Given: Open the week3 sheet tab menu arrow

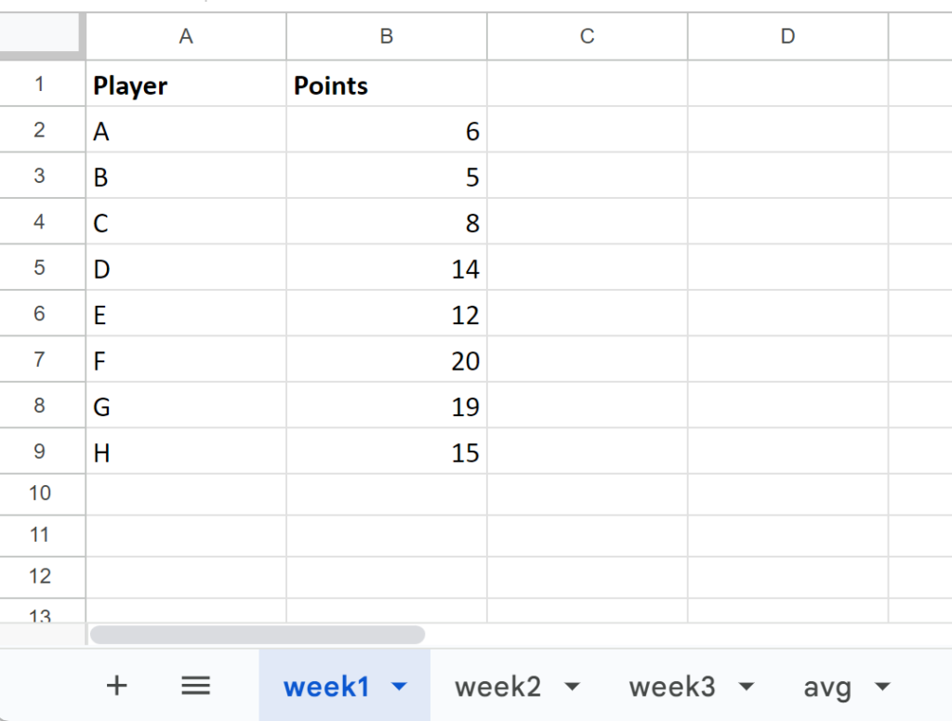Looking at the screenshot, I should pos(747,686).
